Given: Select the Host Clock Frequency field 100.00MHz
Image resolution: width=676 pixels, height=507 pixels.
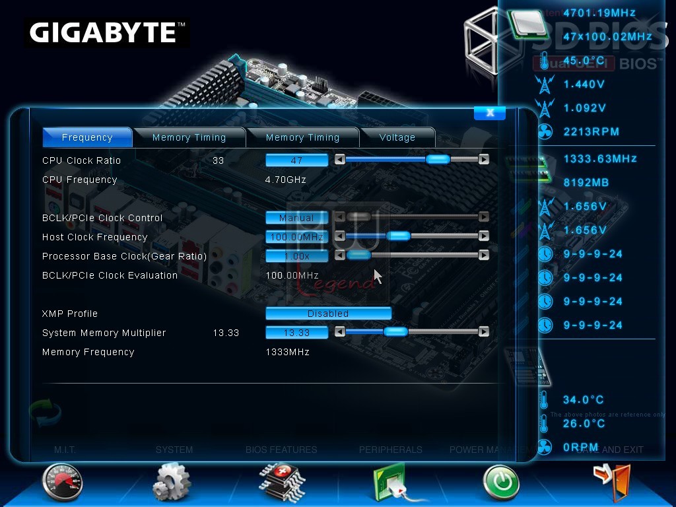Looking at the screenshot, I should 296,237.
